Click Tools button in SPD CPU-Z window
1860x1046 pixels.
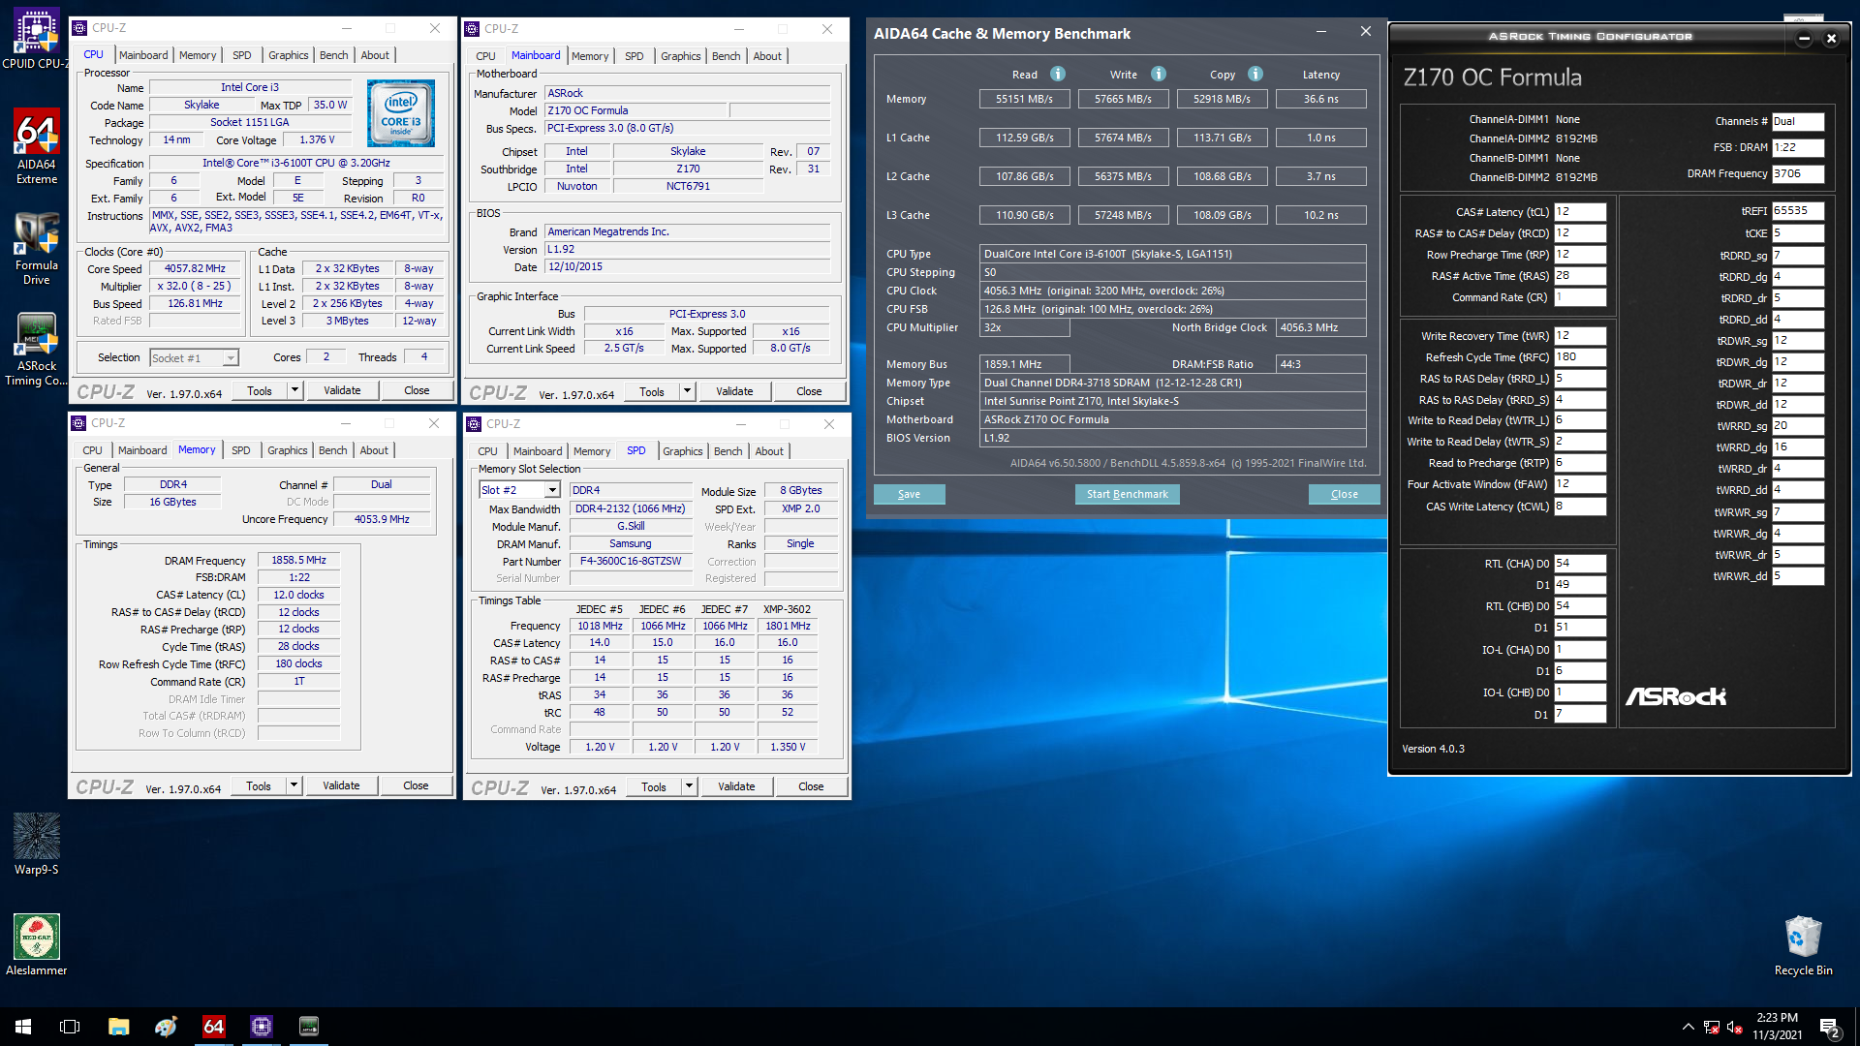point(654,786)
